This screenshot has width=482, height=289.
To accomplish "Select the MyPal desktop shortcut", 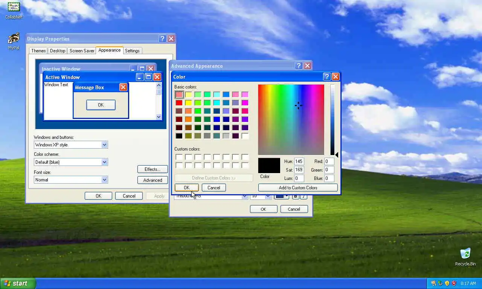I will point(14,41).
